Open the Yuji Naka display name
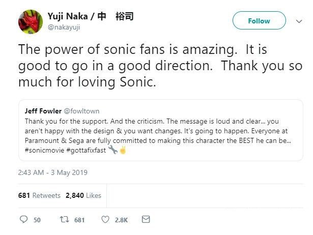 [x=91, y=16]
